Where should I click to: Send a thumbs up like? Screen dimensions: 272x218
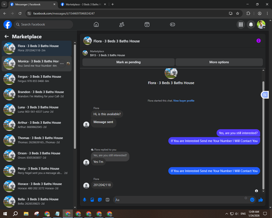[261, 200]
